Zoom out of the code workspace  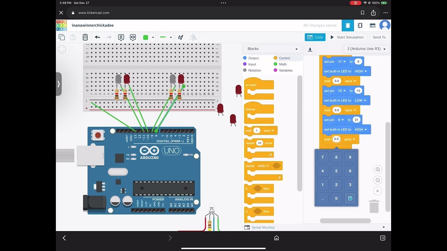378,180
